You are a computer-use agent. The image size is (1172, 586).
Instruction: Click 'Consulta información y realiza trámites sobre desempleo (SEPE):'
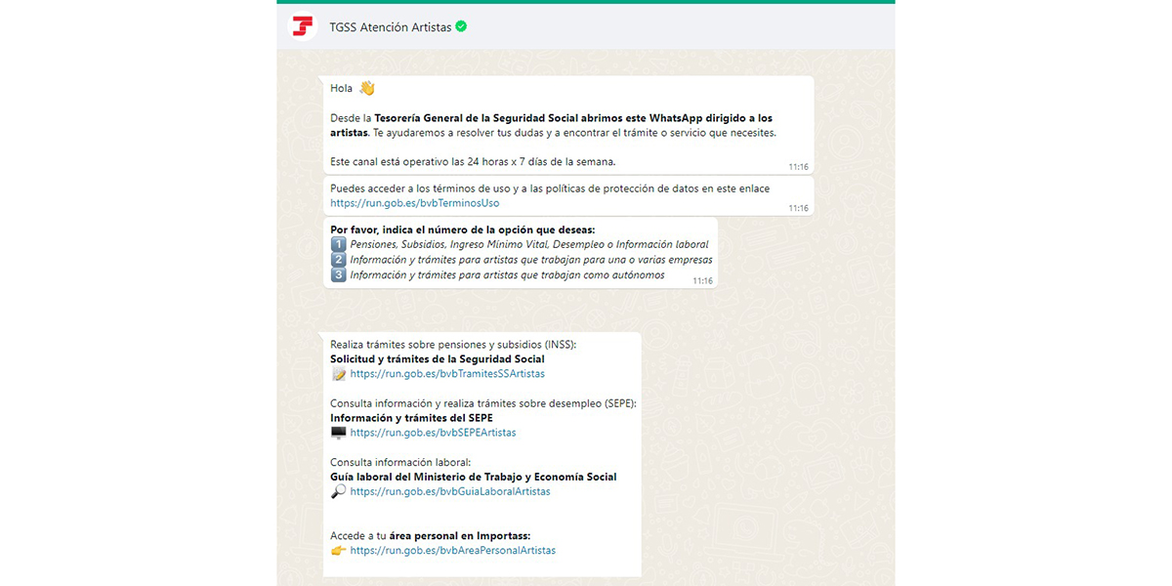click(483, 403)
